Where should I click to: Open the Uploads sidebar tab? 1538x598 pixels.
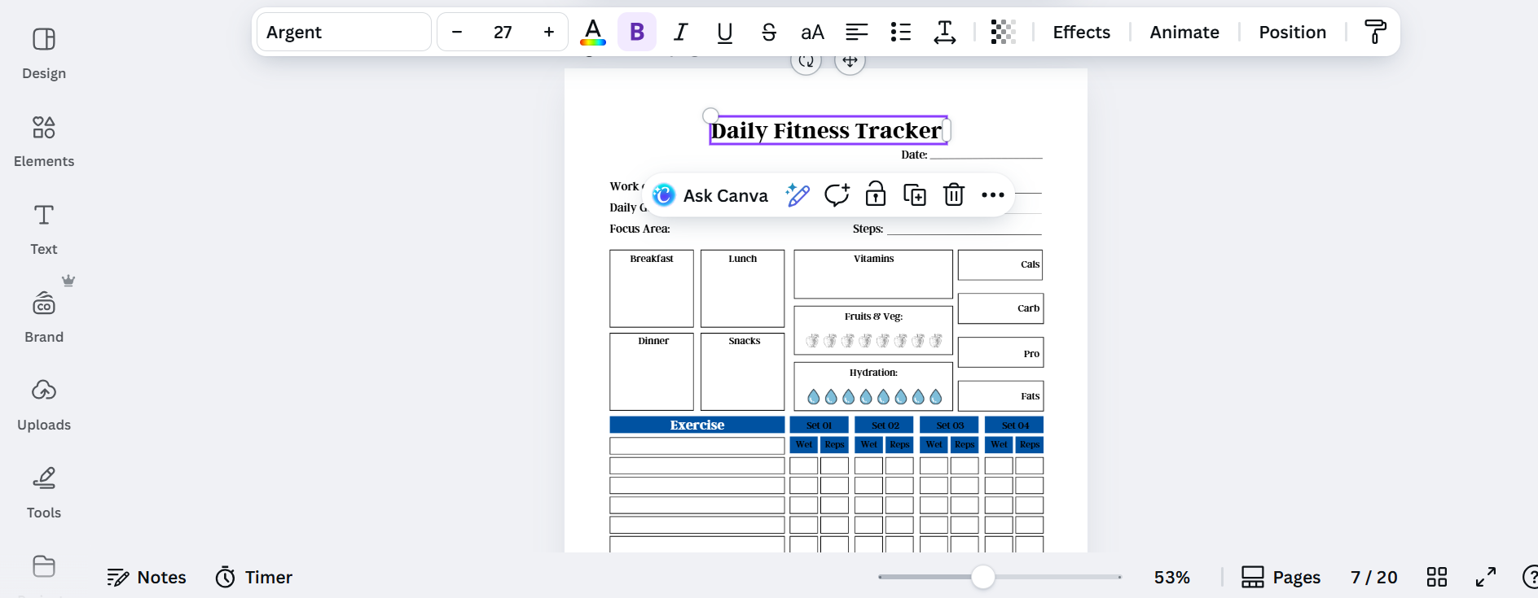[44, 404]
